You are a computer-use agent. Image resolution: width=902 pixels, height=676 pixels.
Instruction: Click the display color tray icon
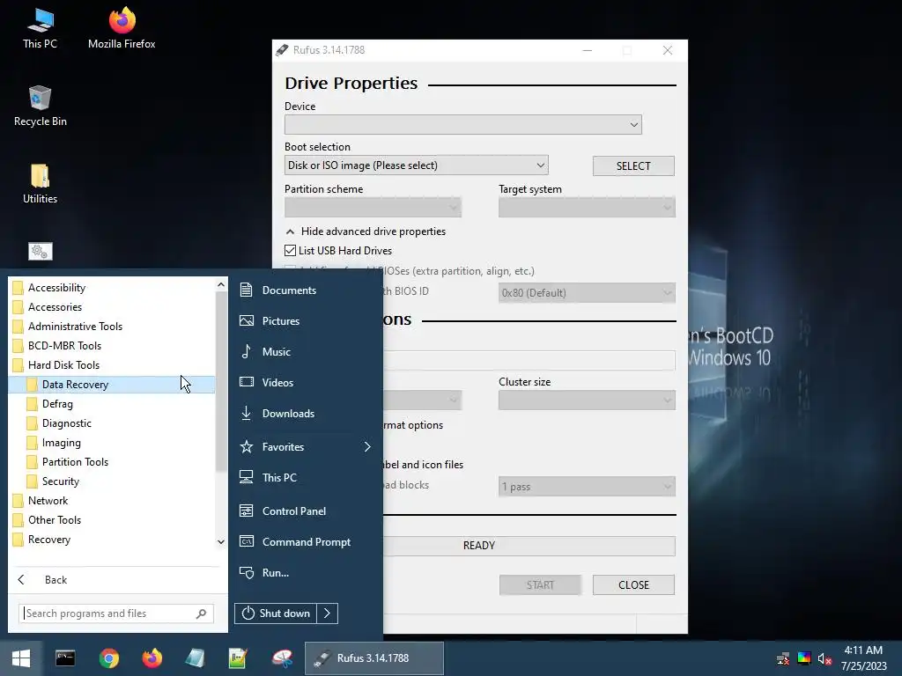coord(803,658)
